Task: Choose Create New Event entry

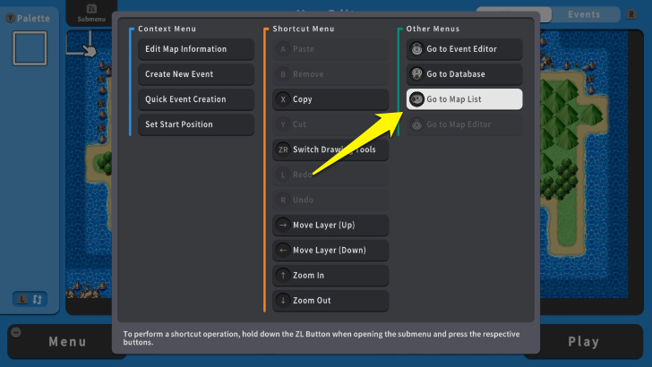Action: coord(195,74)
